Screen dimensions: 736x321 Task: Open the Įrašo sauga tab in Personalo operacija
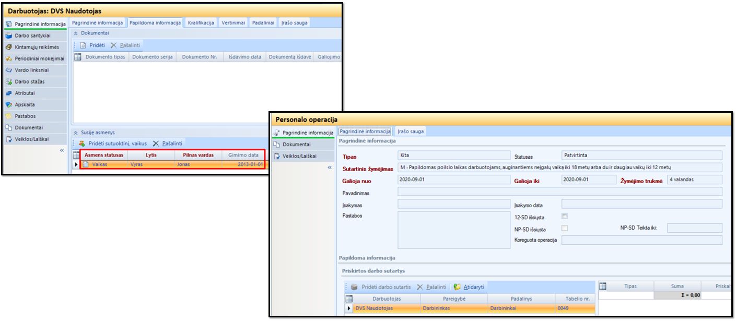pos(411,132)
